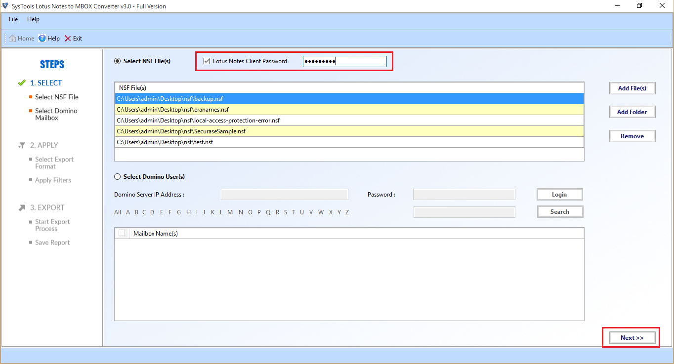
Task: Click the NSF File(s) column header
Action: [x=349, y=88]
